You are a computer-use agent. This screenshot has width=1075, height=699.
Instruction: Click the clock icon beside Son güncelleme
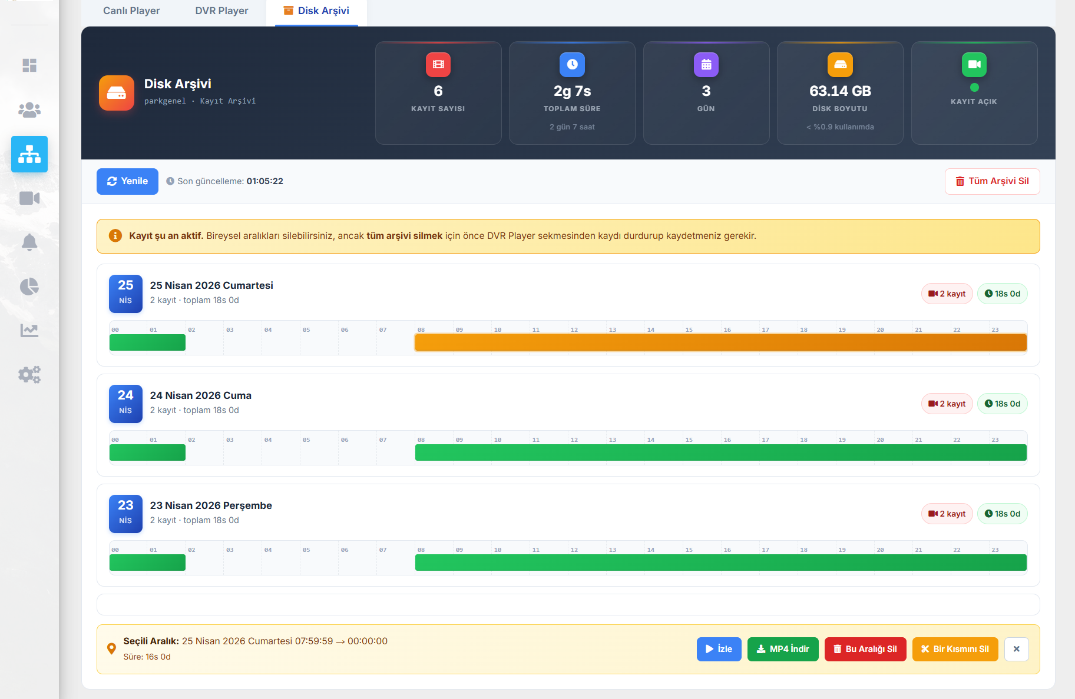pyautogui.click(x=170, y=181)
